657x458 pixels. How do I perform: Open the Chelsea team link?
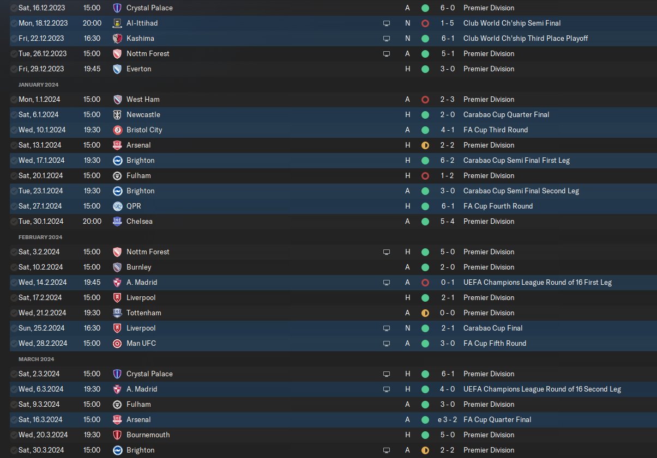coord(140,222)
